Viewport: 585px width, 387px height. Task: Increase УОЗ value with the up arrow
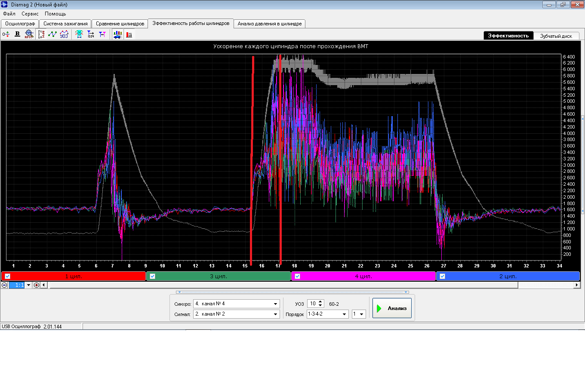point(320,301)
